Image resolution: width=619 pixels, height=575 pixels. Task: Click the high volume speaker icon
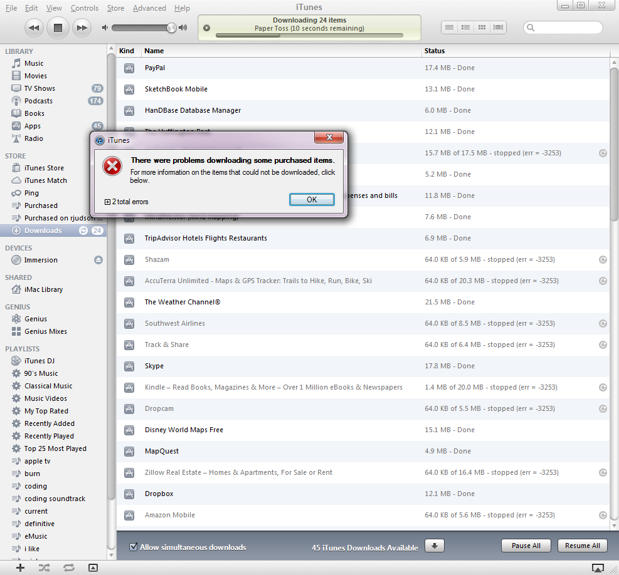click(183, 28)
